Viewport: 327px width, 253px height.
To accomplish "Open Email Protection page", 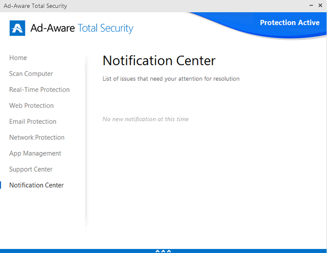I will [33, 122].
